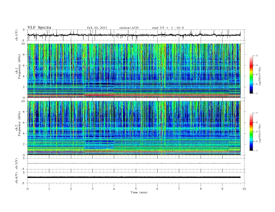Image resolution: width=275 pixels, height=212 pixels.
Task: Click the time axis tick label "1"
Action: pyautogui.click(x=49, y=189)
